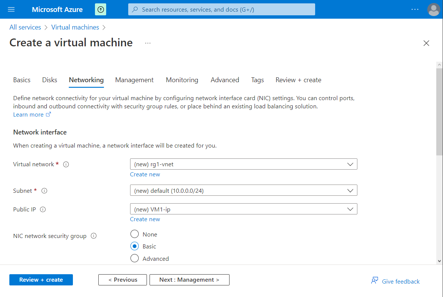Image resolution: width=443 pixels, height=297 pixels.
Task: Select None for NIC security group
Action: click(135, 234)
